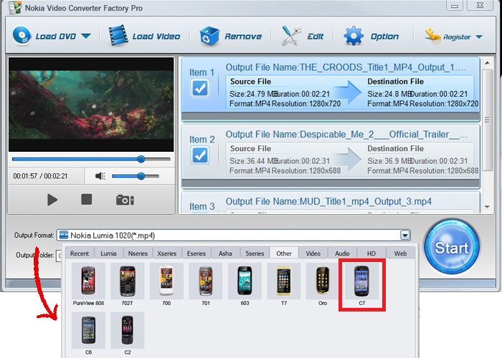Minimize the converter window
The height and width of the screenshot is (358, 502).
[454, 5]
